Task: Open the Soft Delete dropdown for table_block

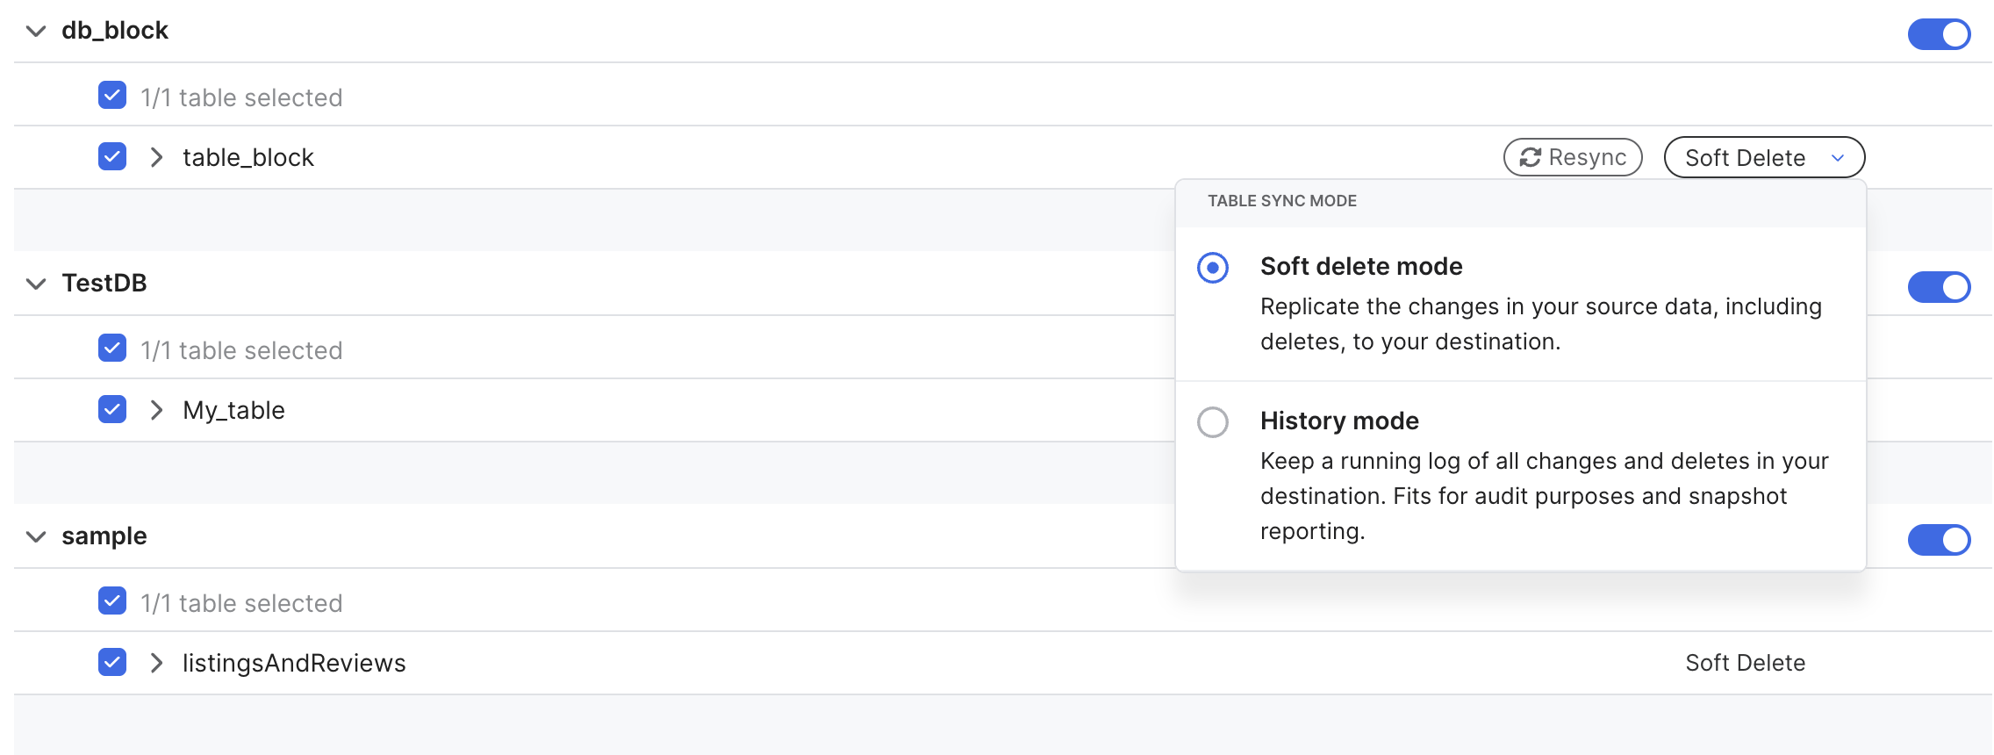Action: (1764, 157)
